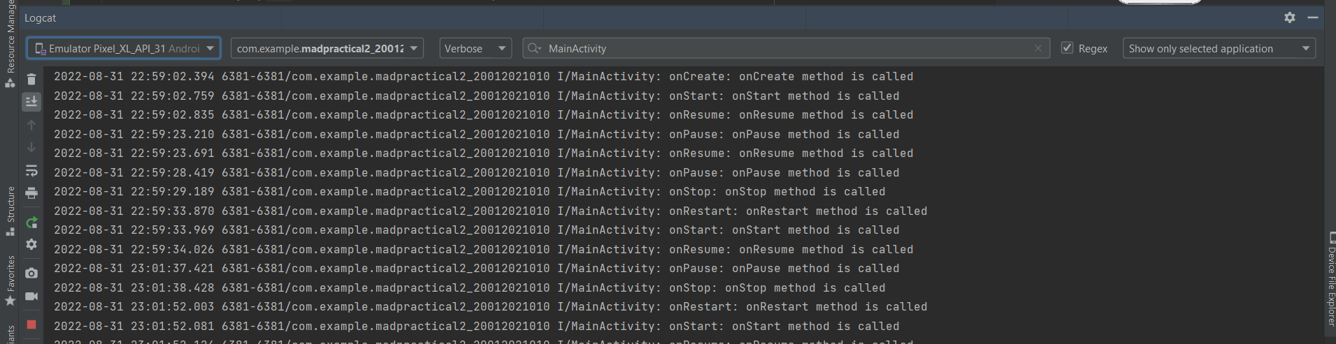Select log line 22:59:28.419 onPause

pos(477,173)
